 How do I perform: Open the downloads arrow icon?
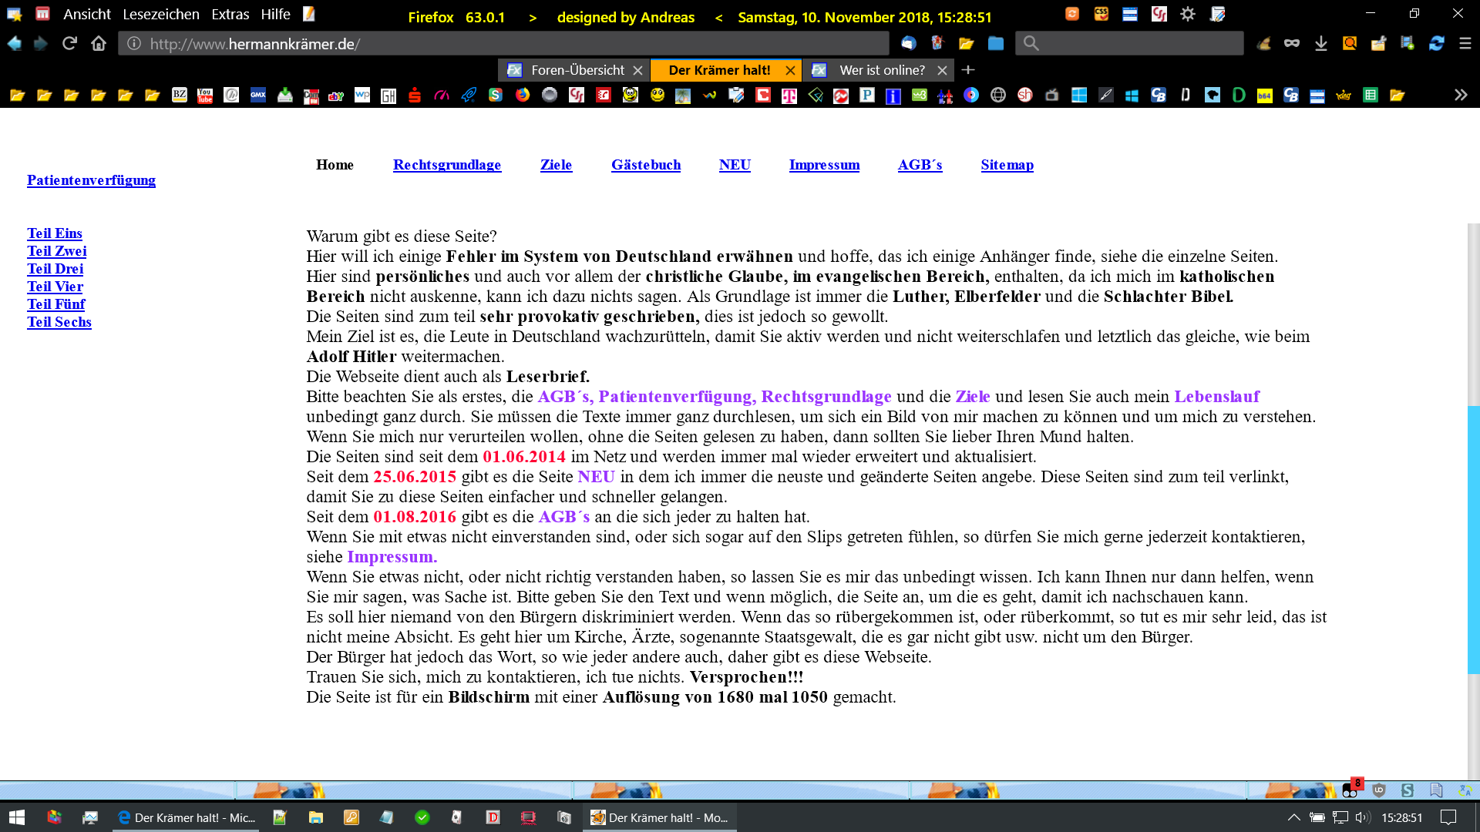[1321, 44]
